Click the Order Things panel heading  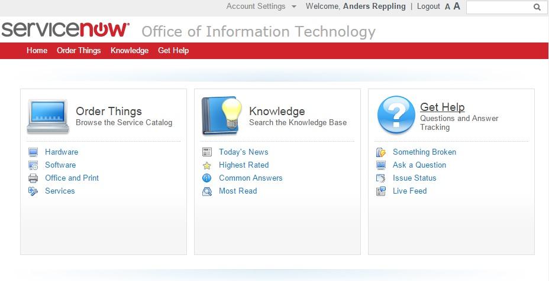(109, 111)
